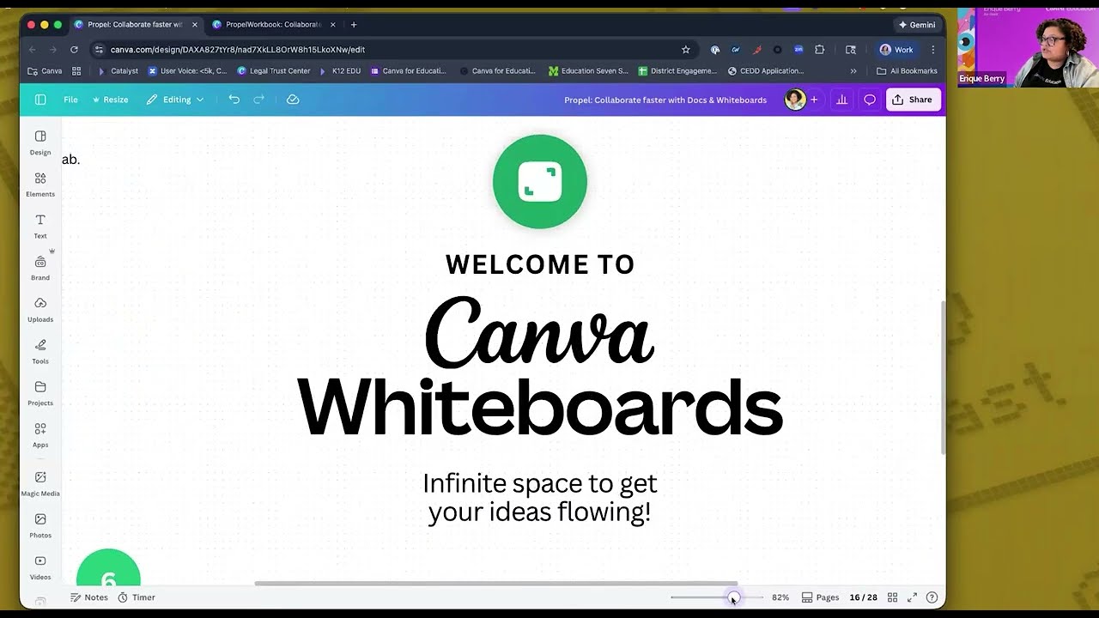1099x618 pixels.
Task: Open the CEDD Application bookmark
Action: [766, 71]
